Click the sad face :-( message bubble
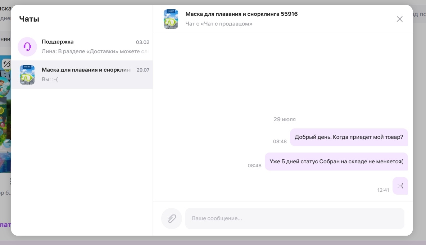The image size is (426, 245). tap(400, 186)
